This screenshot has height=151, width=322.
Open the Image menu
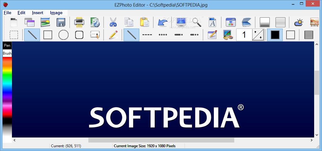coord(56,13)
